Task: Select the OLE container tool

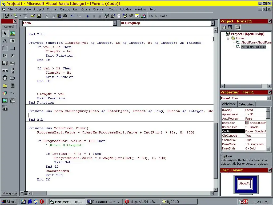Action: click(5, 108)
